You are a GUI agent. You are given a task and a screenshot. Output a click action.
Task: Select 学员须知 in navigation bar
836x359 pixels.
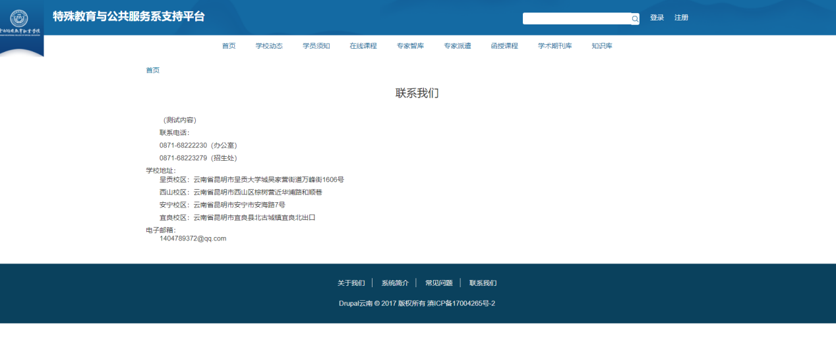click(x=316, y=46)
